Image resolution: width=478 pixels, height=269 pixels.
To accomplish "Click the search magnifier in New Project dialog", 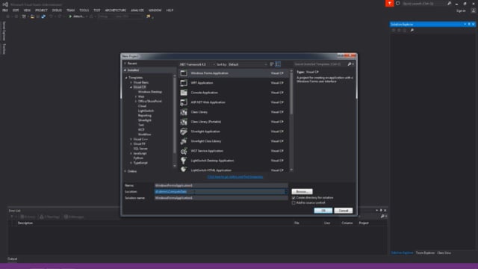I will 350,64.
